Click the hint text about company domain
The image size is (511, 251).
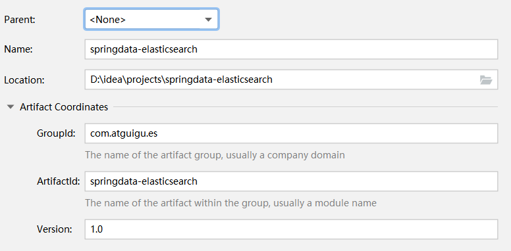(x=215, y=155)
